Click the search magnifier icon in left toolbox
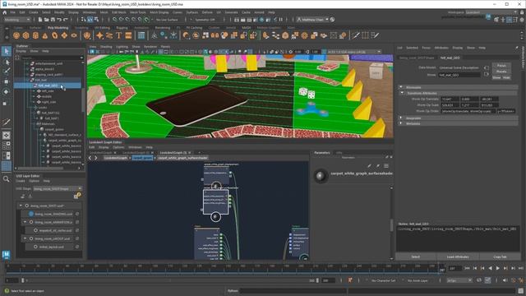This screenshot has width=526, height=296. click(6, 179)
